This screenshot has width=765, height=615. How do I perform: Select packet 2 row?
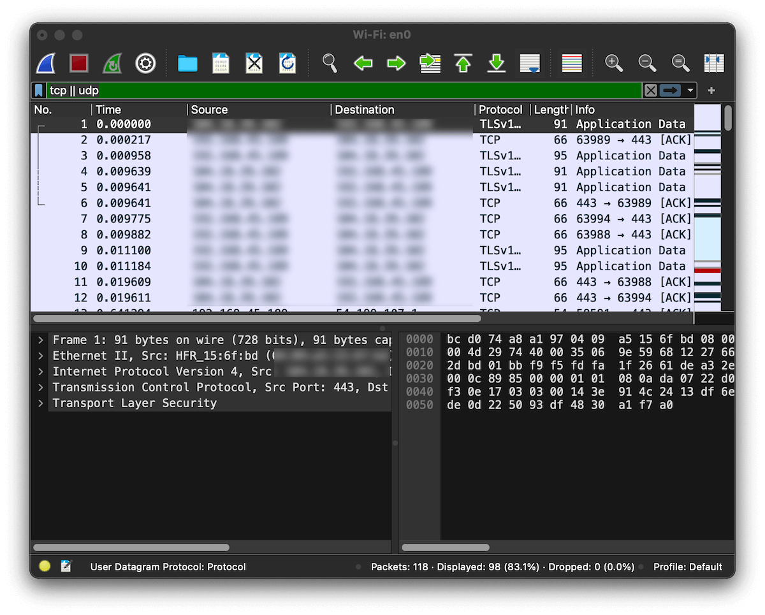pos(362,140)
